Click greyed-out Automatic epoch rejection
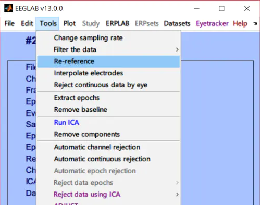The width and height of the screenshot is (260, 205). click(x=108, y=171)
